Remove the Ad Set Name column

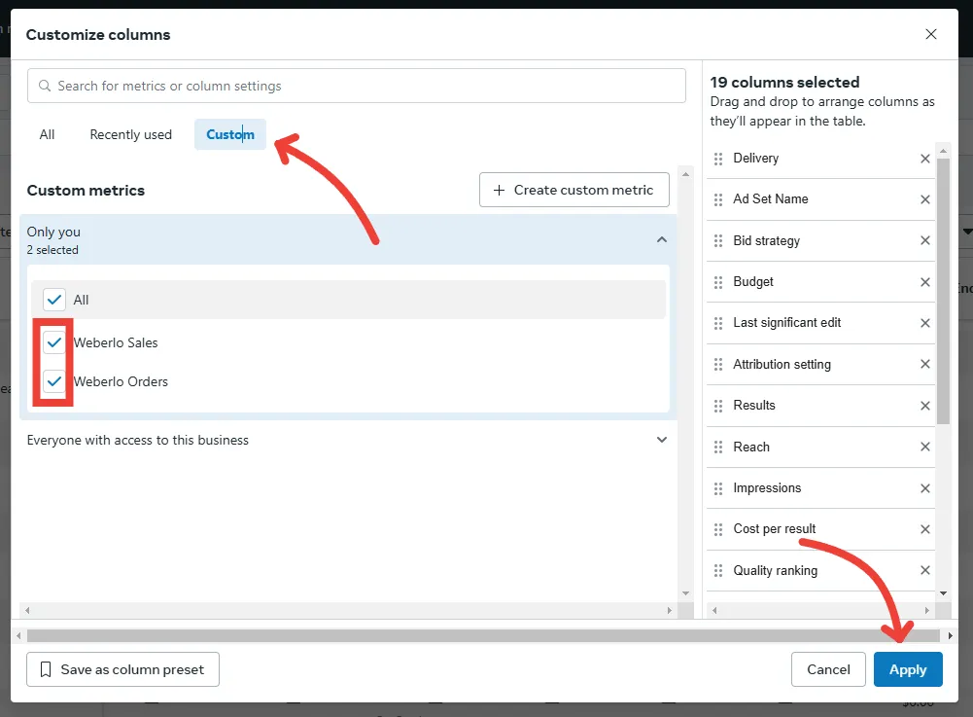[924, 199]
